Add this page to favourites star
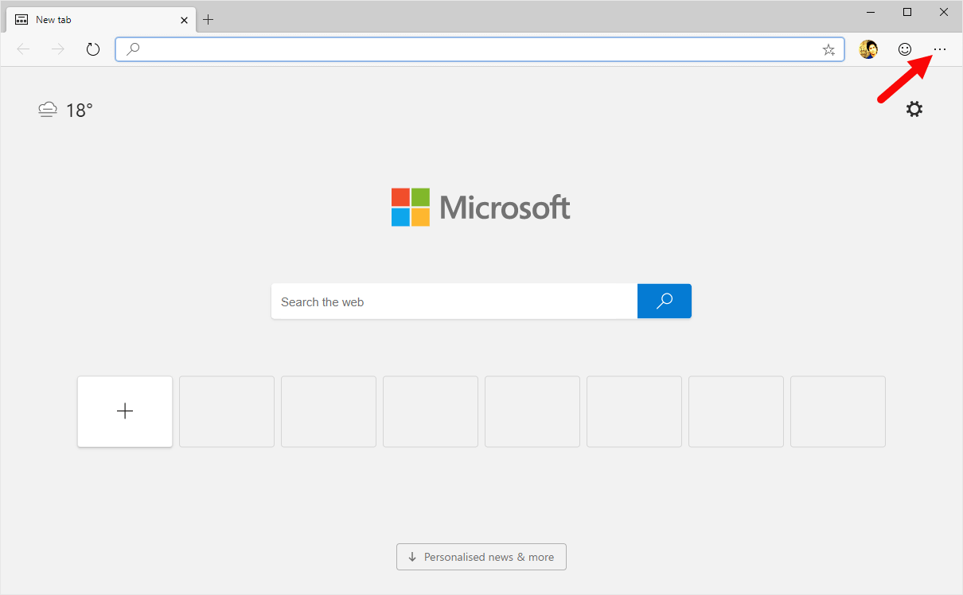This screenshot has width=963, height=595. (828, 49)
